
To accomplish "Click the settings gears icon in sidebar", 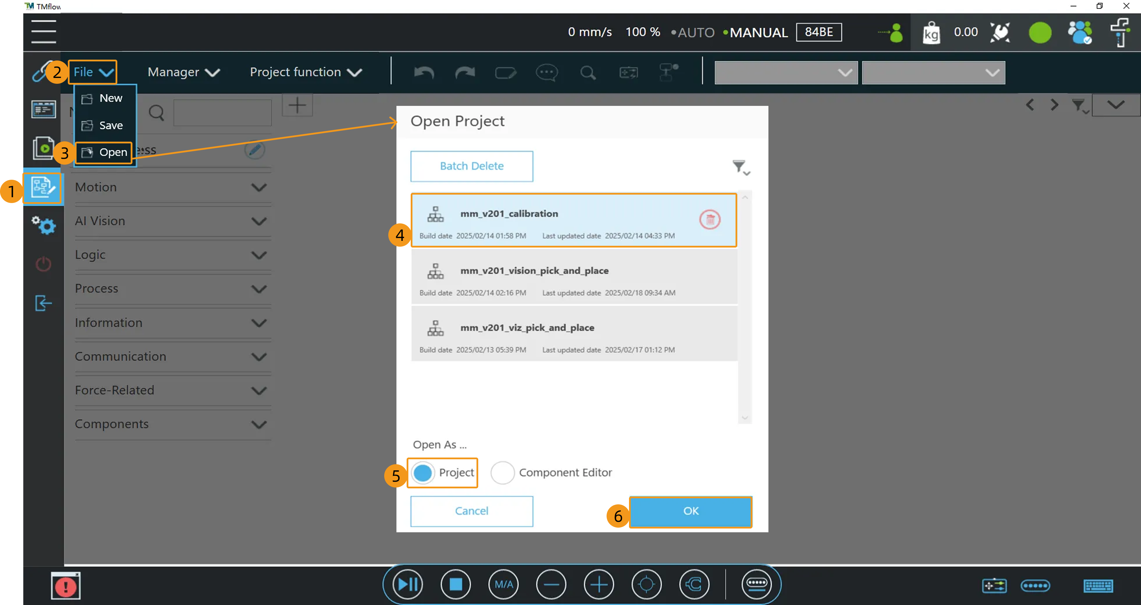I will coord(43,225).
